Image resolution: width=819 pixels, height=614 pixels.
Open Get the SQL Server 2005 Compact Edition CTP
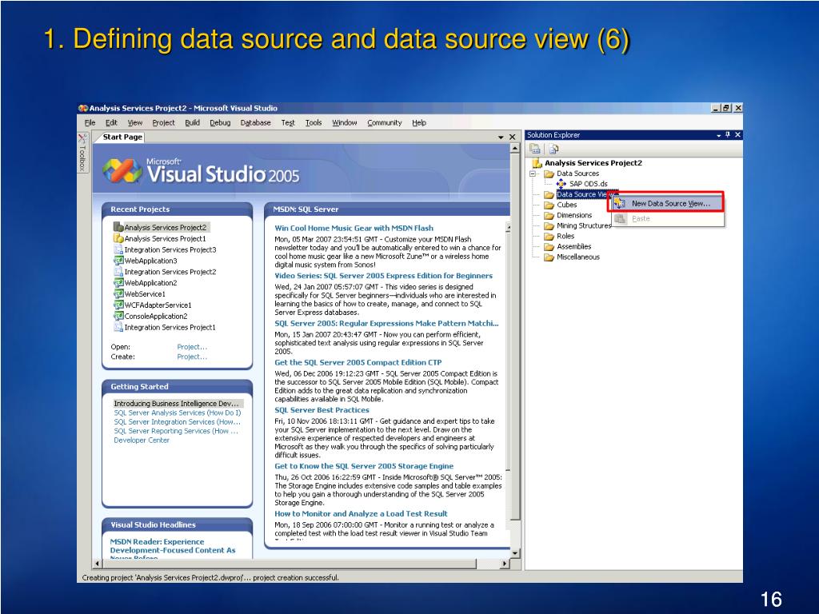[x=358, y=362]
